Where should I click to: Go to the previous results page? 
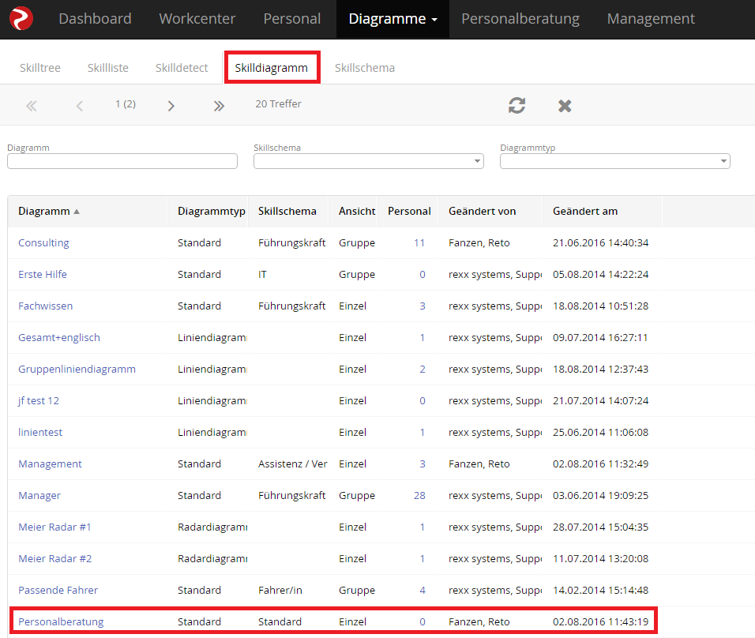[80, 106]
